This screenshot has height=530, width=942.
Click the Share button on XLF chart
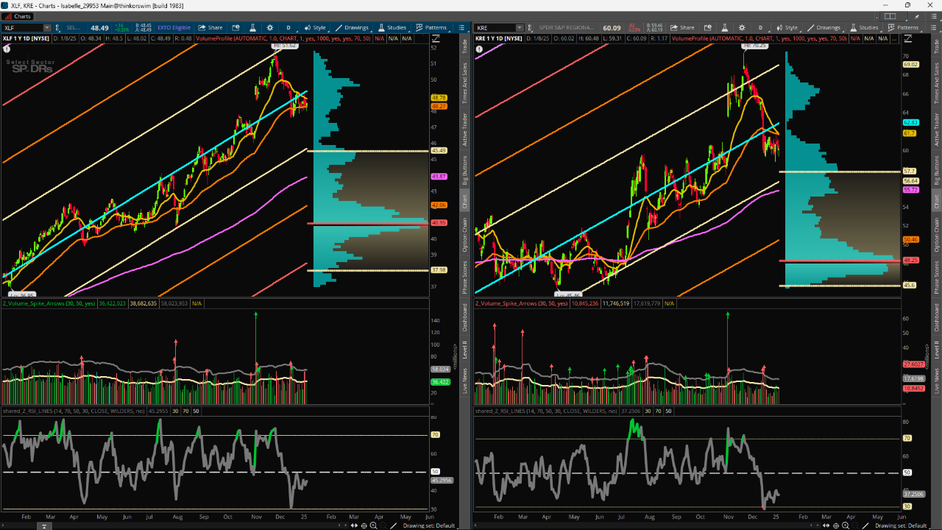click(210, 28)
